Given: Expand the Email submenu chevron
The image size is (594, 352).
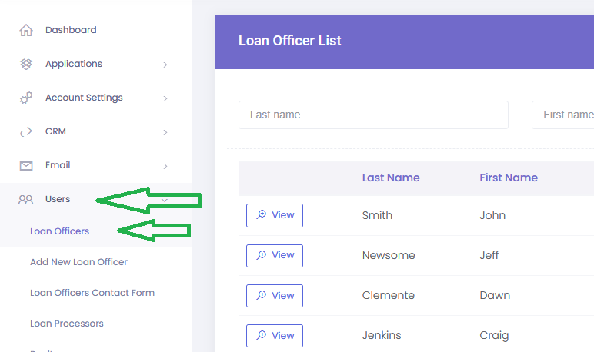Looking at the screenshot, I should 165,166.
